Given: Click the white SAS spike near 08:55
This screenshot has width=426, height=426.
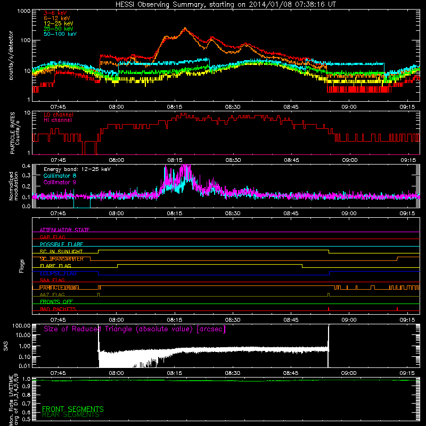Looking at the screenshot, I should click(x=328, y=346).
